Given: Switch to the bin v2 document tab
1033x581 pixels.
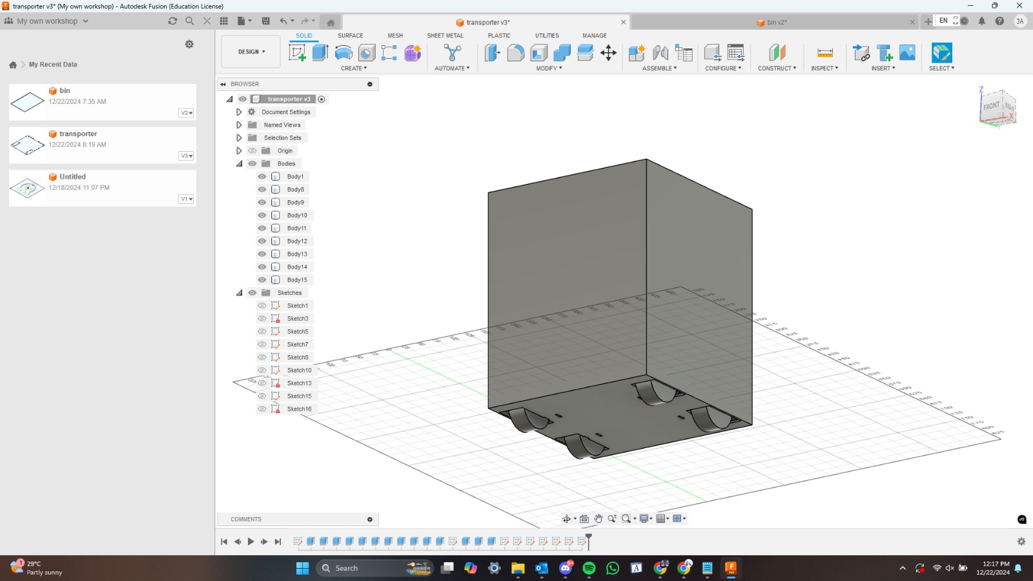Looking at the screenshot, I should (772, 22).
